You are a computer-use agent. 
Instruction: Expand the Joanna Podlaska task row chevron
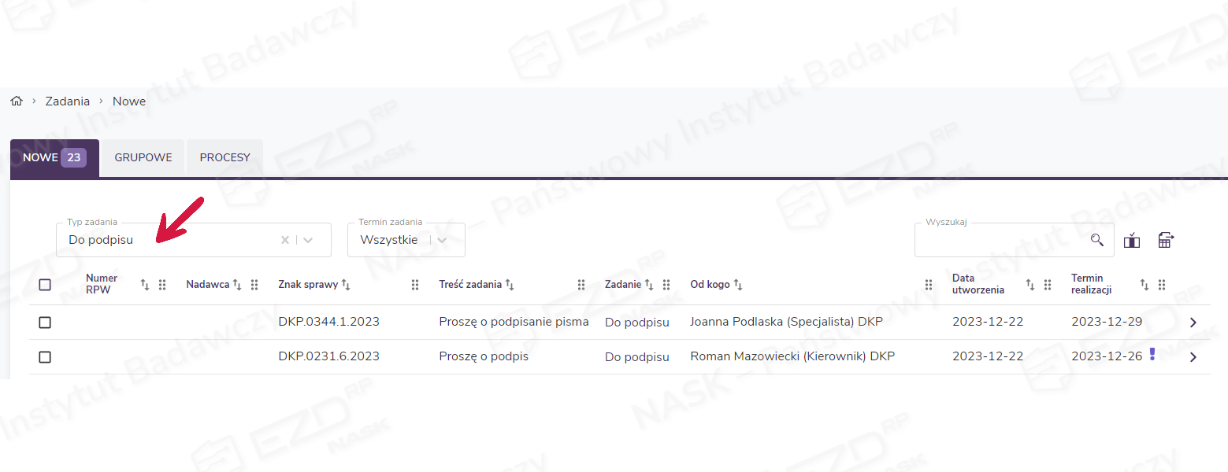point(1193,323)
